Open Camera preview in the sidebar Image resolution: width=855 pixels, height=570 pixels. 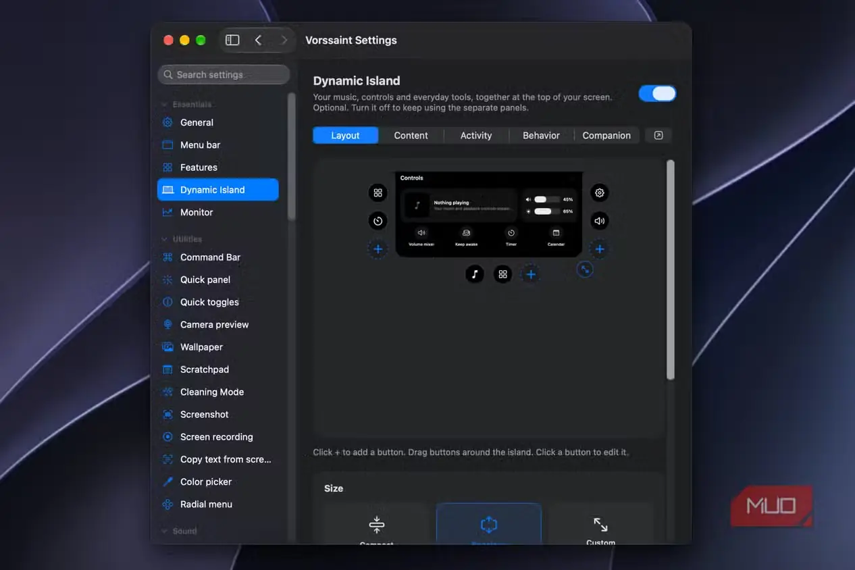[217, 325]
